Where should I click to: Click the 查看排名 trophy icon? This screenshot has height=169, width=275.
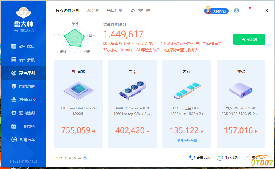[192, 158]
